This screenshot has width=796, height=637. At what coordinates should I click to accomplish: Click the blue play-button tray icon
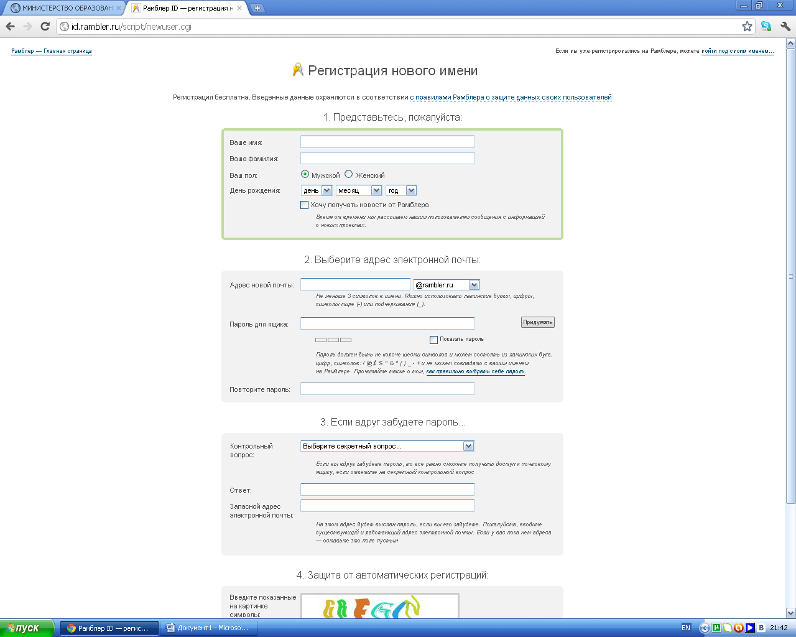[750, 628]
